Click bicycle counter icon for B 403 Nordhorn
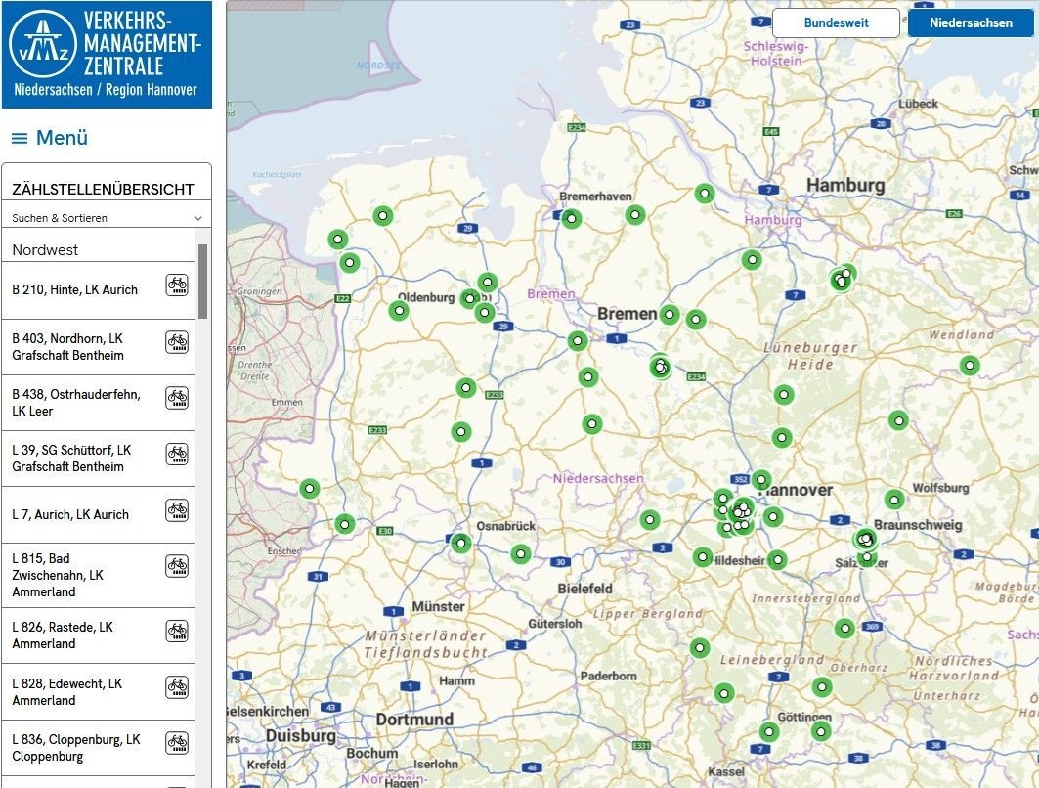The width and height of the screenshot is (1039, 788). (177, 342)
